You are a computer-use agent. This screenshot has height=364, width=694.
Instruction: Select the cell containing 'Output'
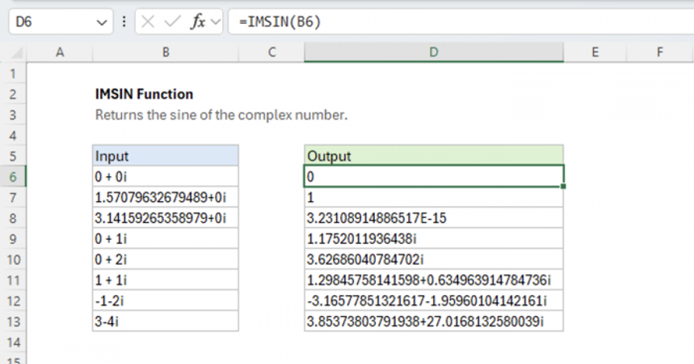433,155
